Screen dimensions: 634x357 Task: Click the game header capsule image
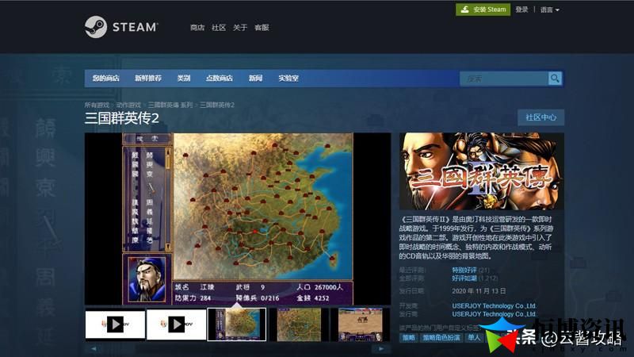(x=482, y=171)
